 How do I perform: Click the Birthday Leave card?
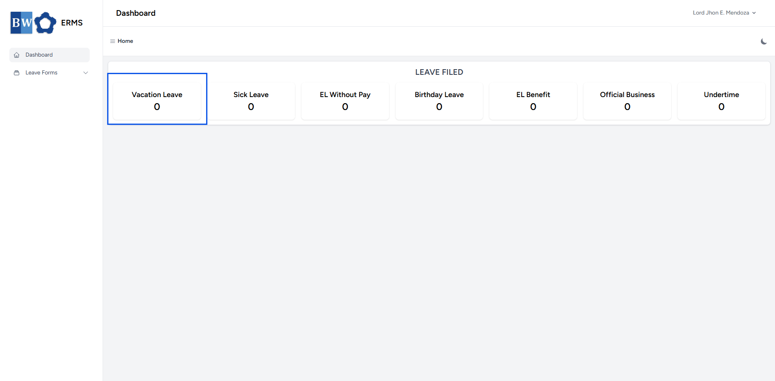coord(439,101)
